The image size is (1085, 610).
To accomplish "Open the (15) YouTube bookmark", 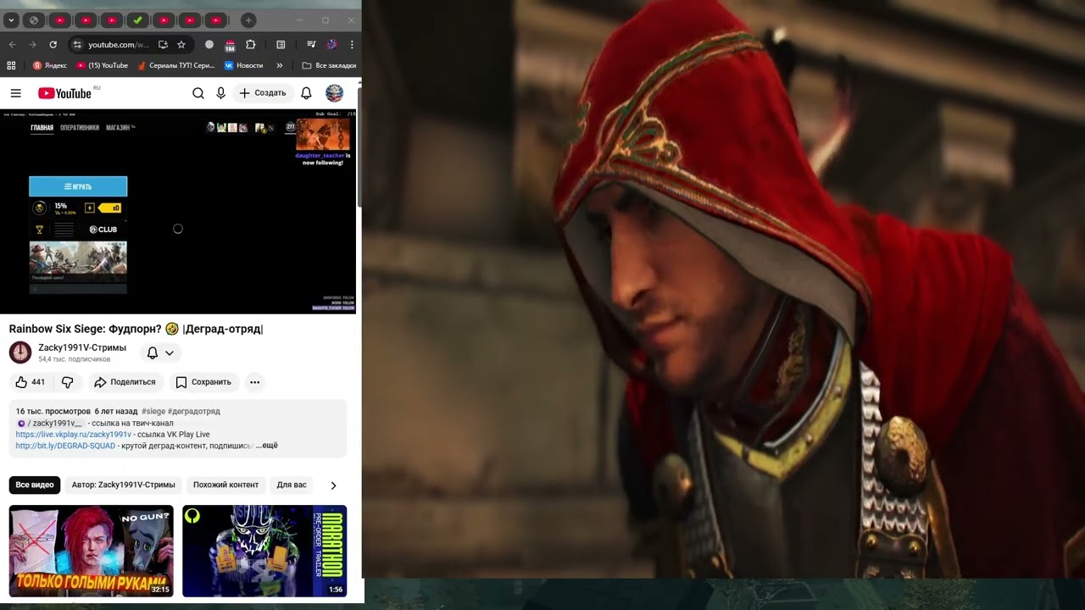I will point(103,65).
